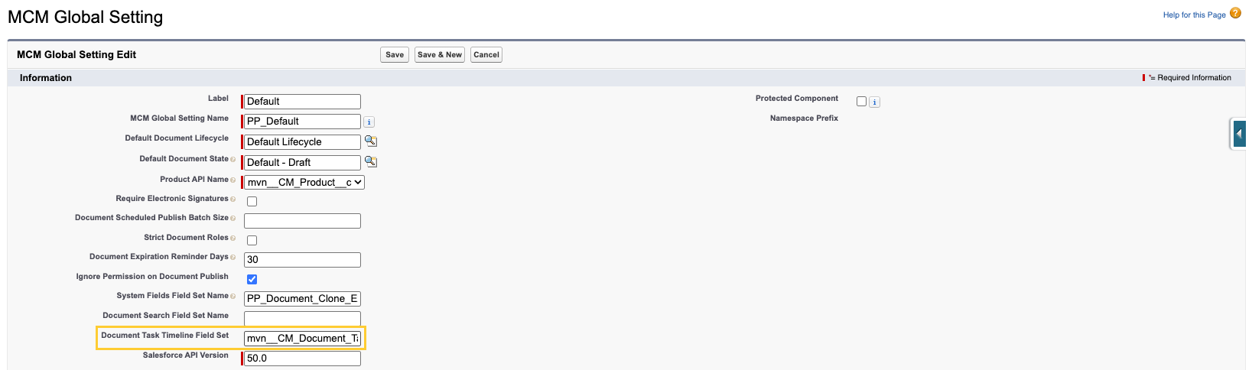Click the System Fields Field Set Name input
Viewport: 1252px width, 370px height.
[x=302, y=299]
